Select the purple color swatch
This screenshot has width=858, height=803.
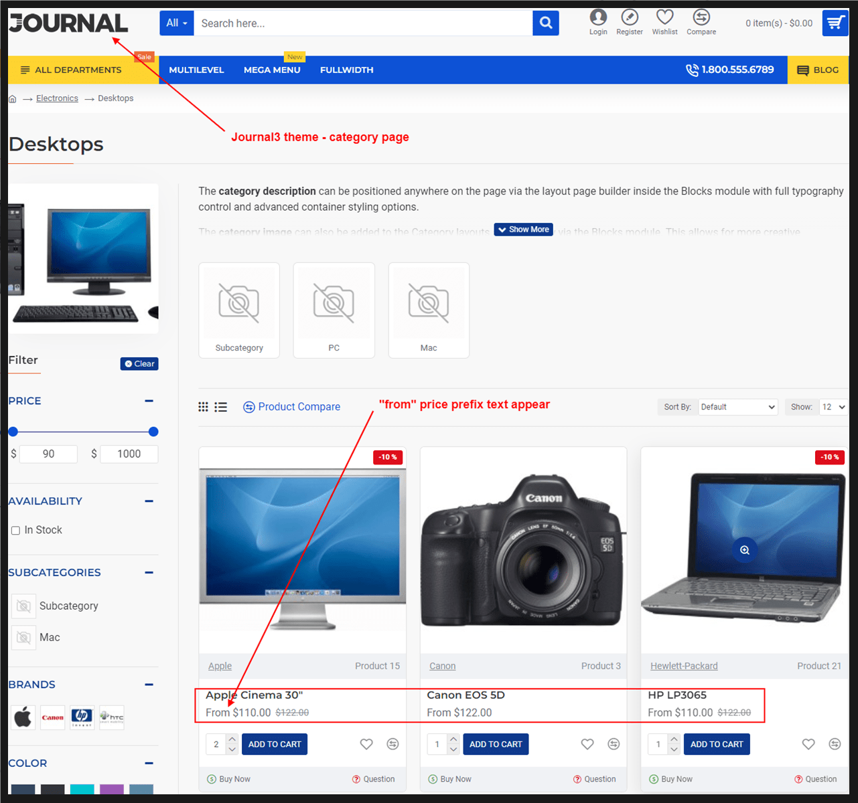click(112, 790)
